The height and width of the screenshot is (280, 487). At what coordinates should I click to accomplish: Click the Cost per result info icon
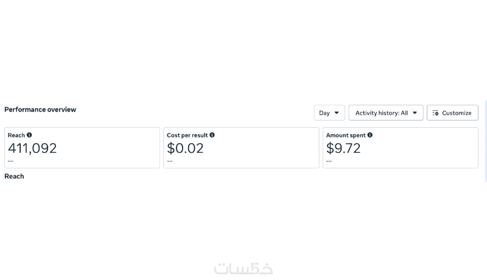pos(212,135)
